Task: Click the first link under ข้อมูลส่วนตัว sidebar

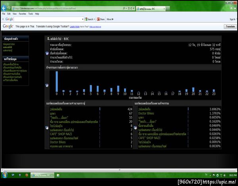Action: [9, 44]
